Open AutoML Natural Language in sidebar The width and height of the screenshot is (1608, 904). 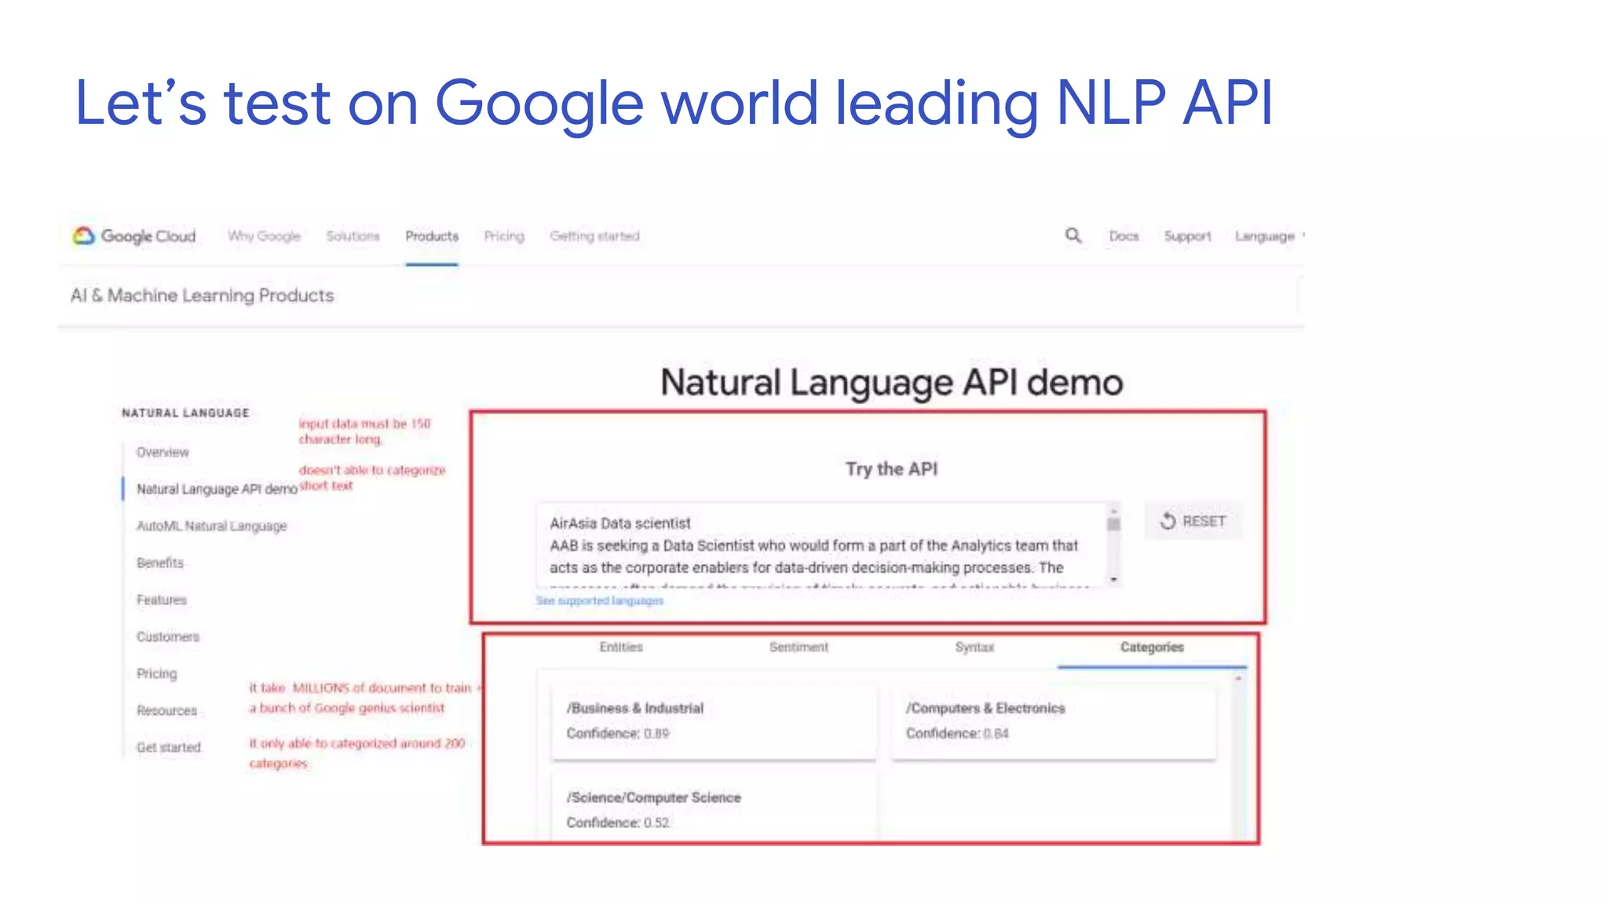click(x=212, y=526)
